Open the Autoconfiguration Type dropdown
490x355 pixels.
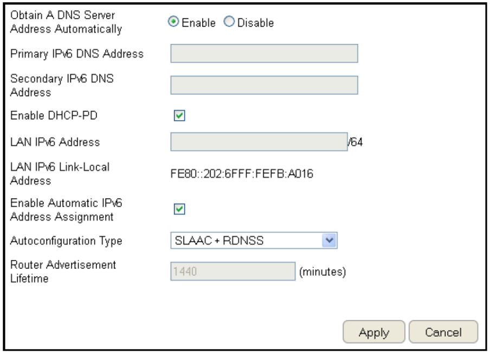coord(254,240)
